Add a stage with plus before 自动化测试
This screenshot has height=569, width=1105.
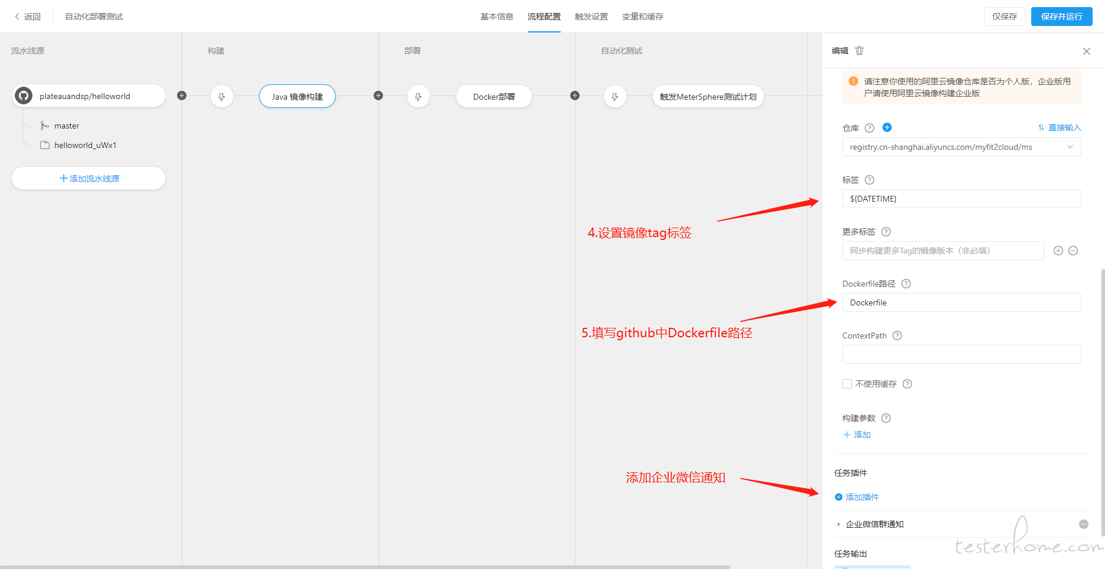(x=575, y=96)
